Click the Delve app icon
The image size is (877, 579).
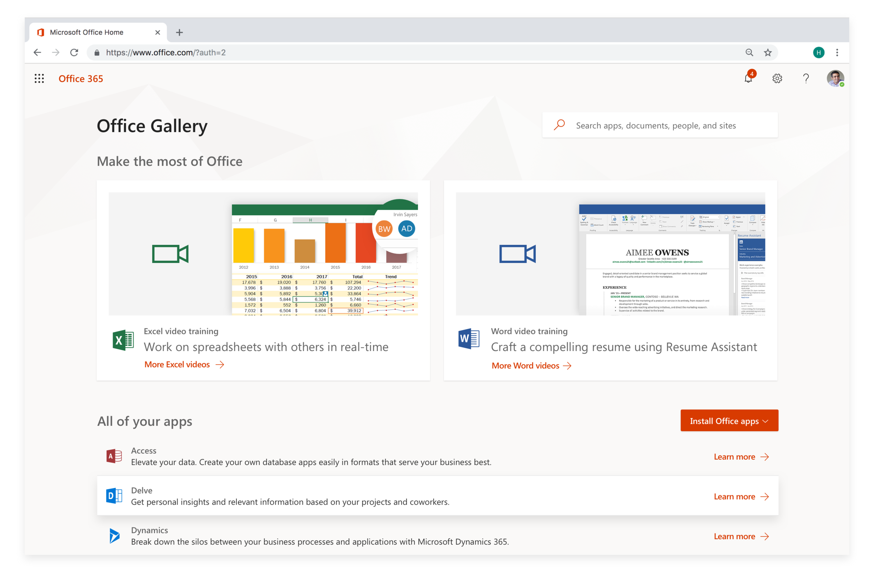pos(114,496)
